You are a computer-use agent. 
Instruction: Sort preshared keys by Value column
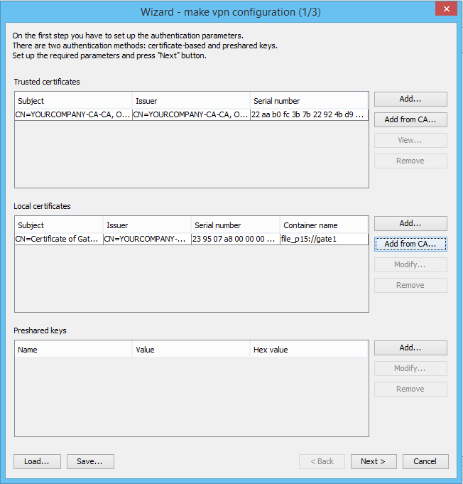(191, 350)
